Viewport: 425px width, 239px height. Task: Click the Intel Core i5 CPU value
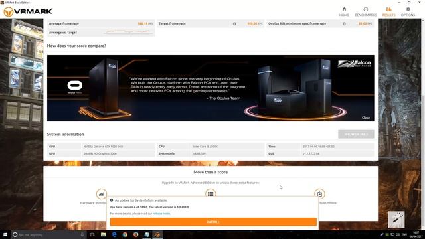(205, 147)
